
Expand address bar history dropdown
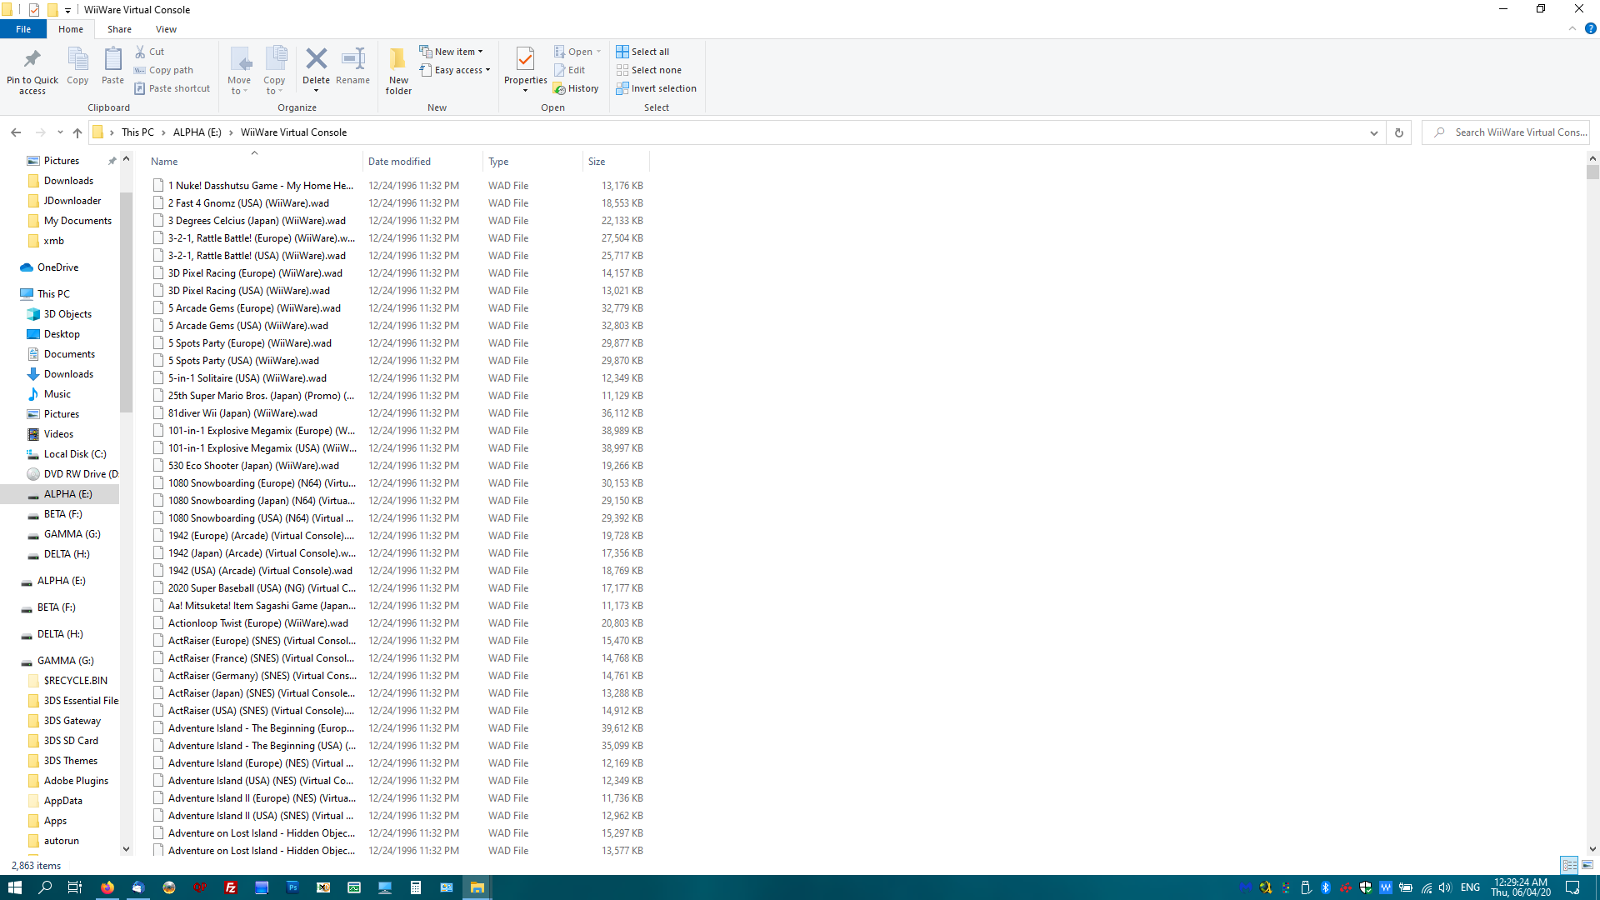click(1374, 132)
